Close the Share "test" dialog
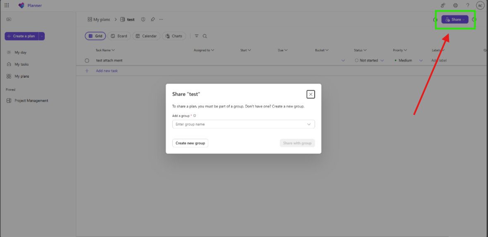 tap(310, 94)
